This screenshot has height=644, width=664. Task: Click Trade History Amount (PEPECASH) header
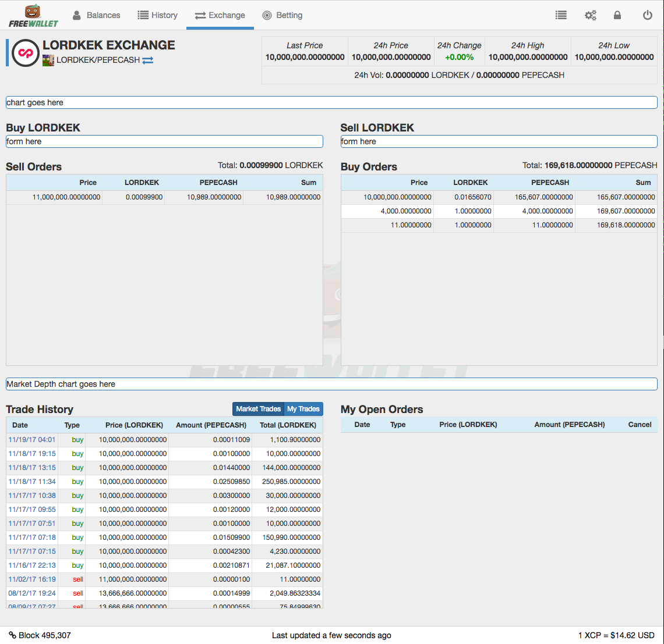[x=211, y=425]
